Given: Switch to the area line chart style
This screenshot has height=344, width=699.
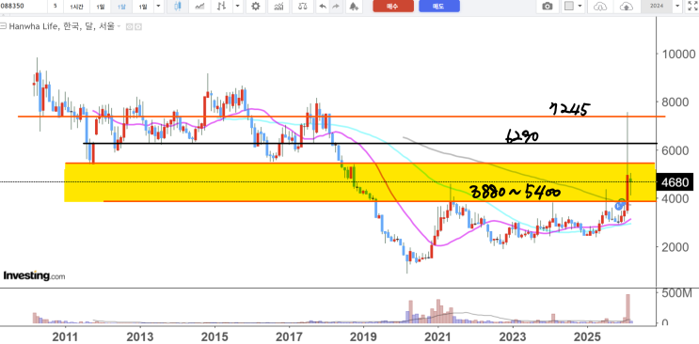Looking at the screenshot, I should (200, 7).
